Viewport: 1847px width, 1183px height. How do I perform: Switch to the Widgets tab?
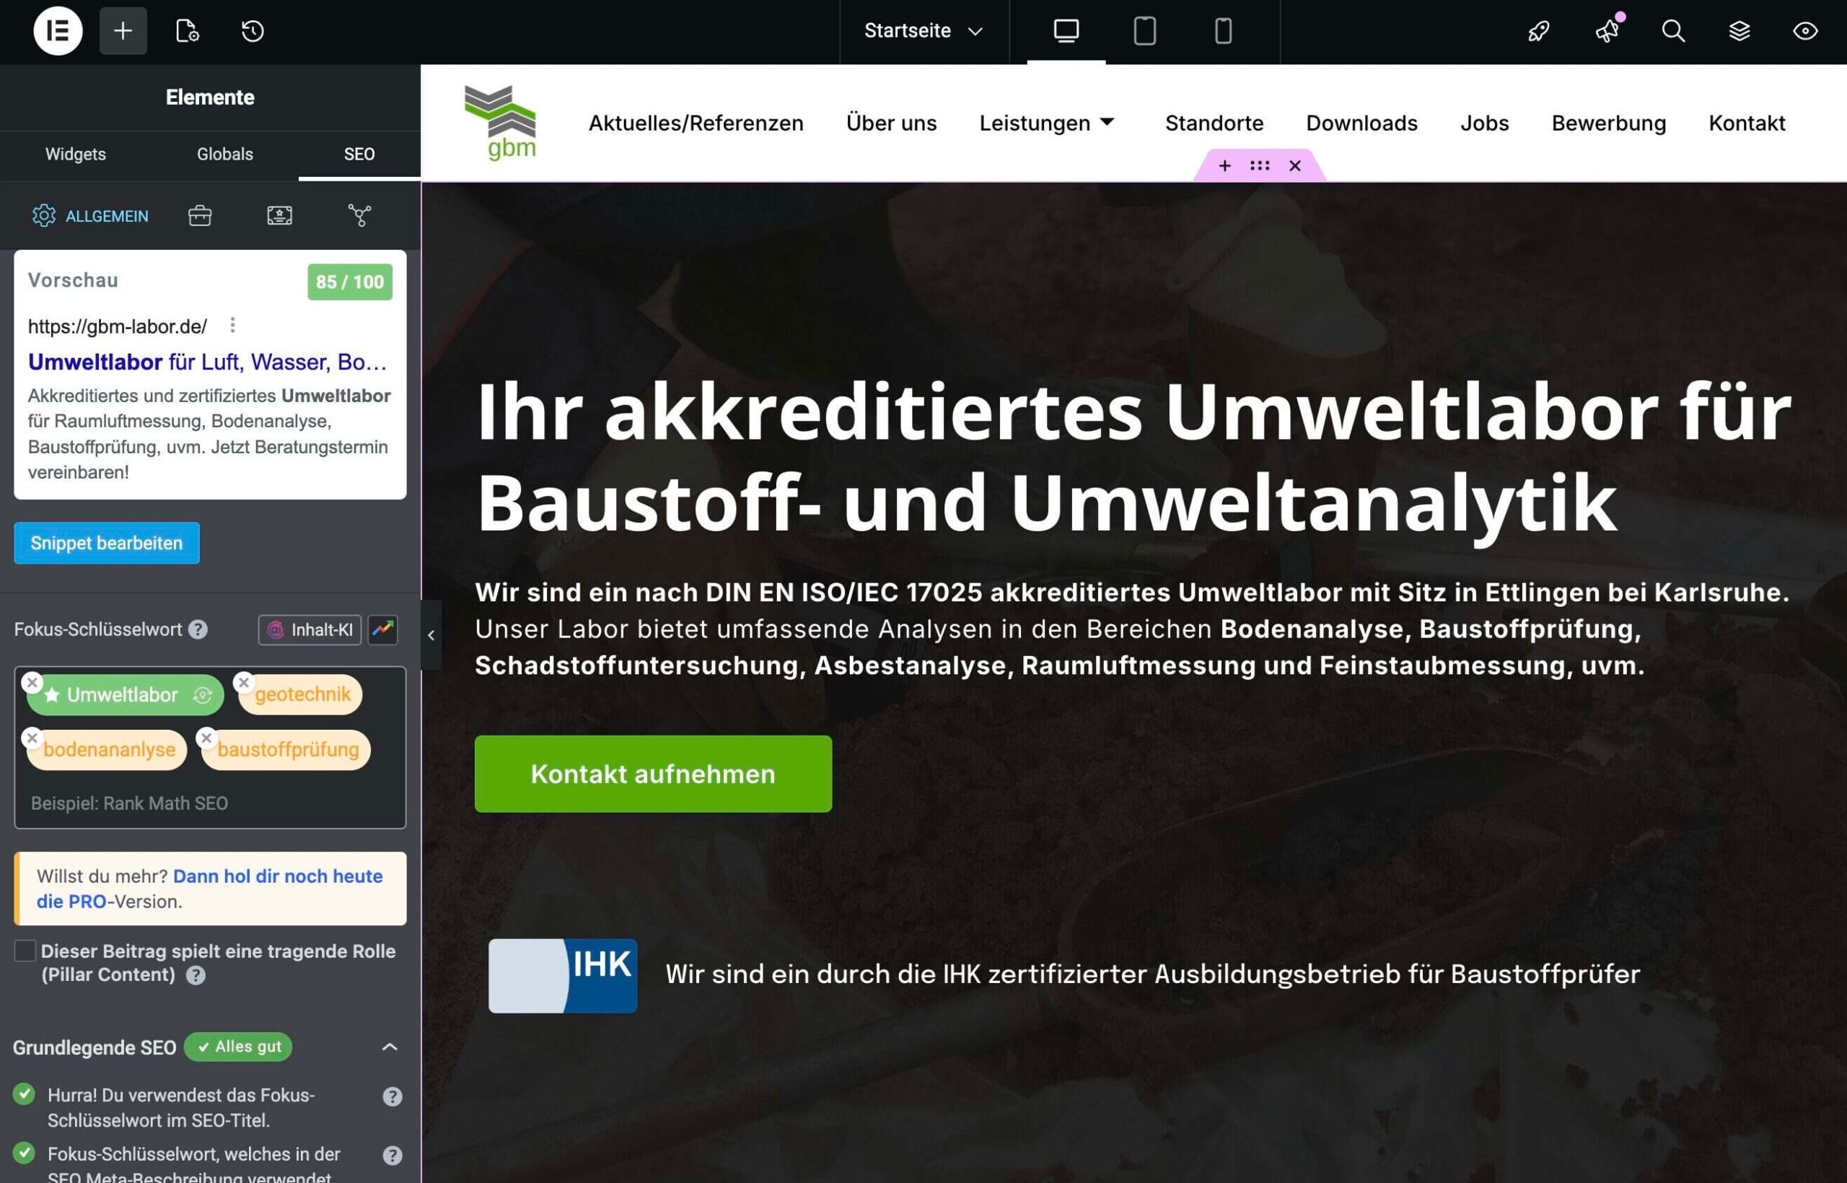[x=75, y=154]
